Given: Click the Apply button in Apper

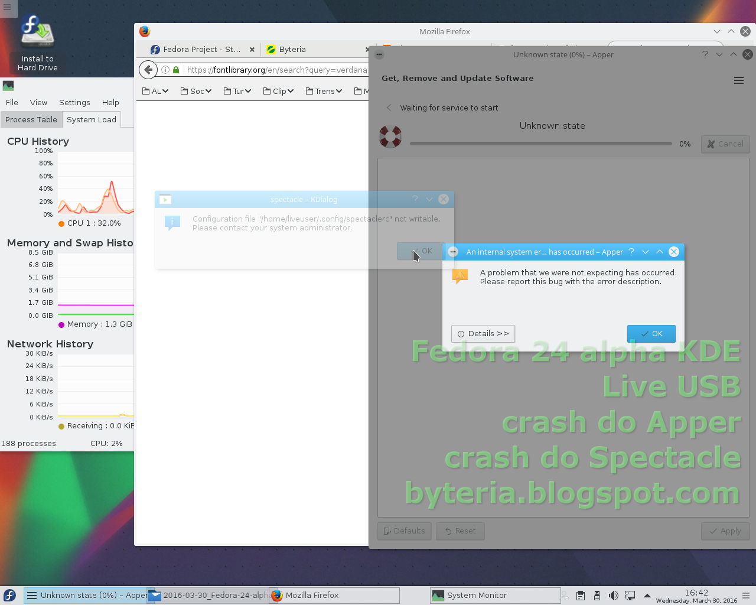Looking at the screenshot, I should pyautogui.click(x=725, y=531).
